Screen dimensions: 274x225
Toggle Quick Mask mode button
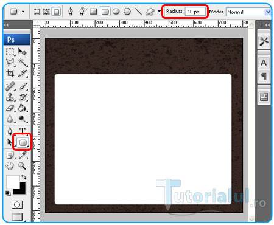click(x=17, y=204)
